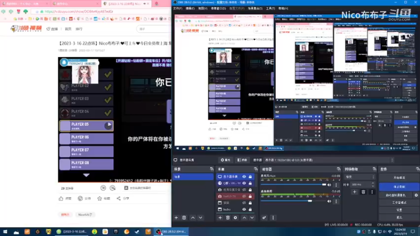Open transition properties three-dot menu
This screenshot has height=236, width=420.
[372, 192]
